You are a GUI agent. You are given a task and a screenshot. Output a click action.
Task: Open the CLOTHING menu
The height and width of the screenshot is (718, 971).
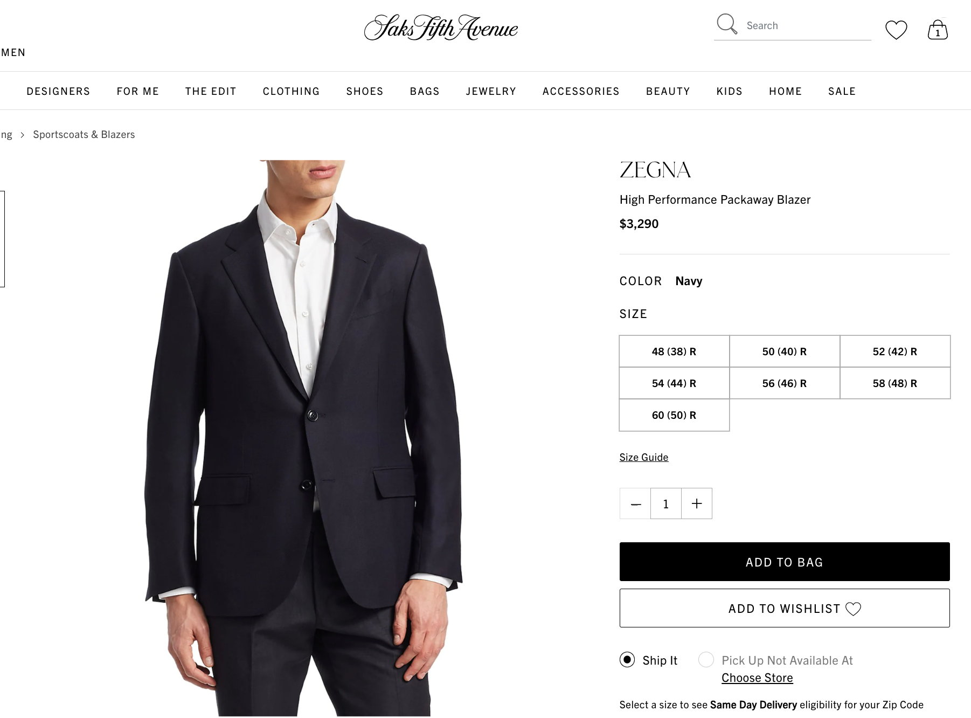coord(290,91)
